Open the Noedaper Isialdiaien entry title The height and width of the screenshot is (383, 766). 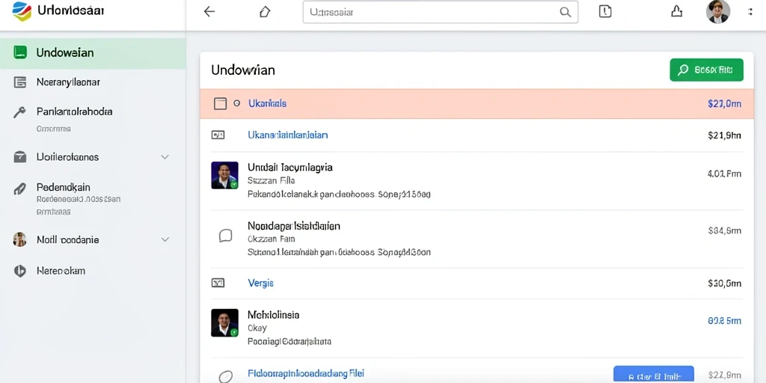pyautogui.click(x=294, y=226)
